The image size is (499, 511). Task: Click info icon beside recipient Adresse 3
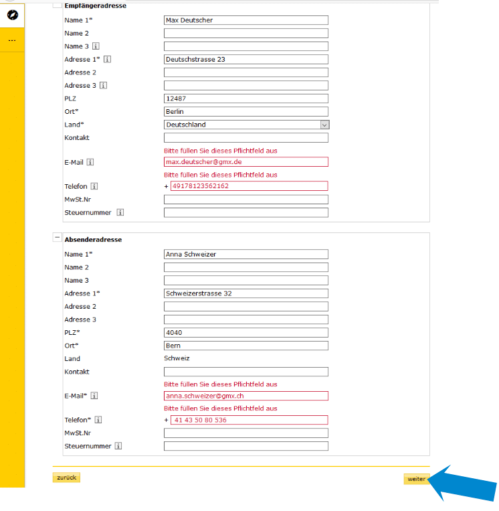104,86
